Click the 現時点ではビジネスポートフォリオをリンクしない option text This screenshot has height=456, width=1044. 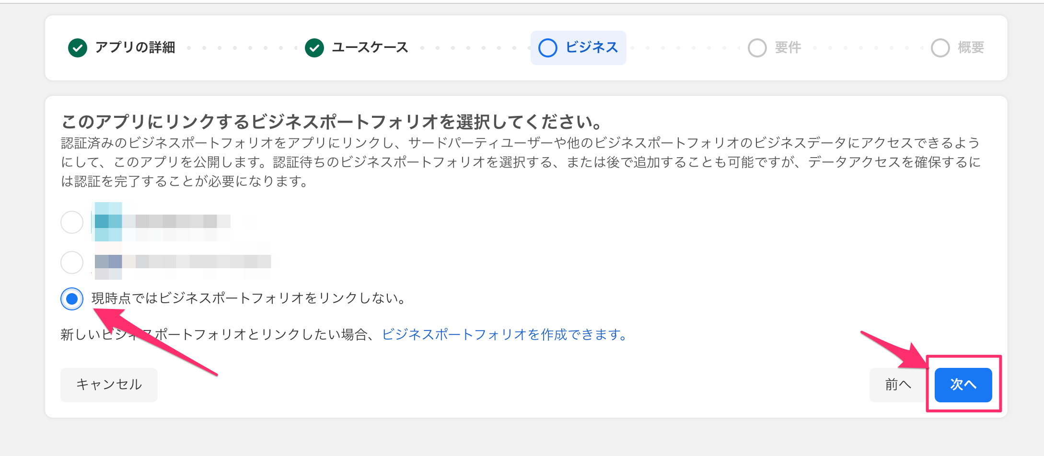[x=249, y=298]
